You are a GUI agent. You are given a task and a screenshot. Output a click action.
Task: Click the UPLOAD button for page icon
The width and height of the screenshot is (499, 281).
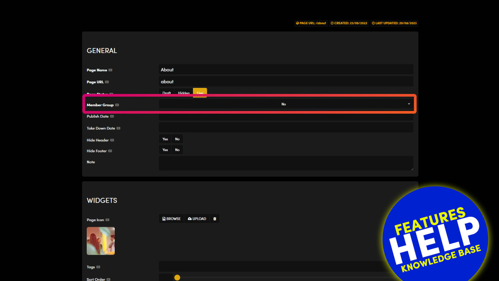pyautogui.click(x=197, y=219)
